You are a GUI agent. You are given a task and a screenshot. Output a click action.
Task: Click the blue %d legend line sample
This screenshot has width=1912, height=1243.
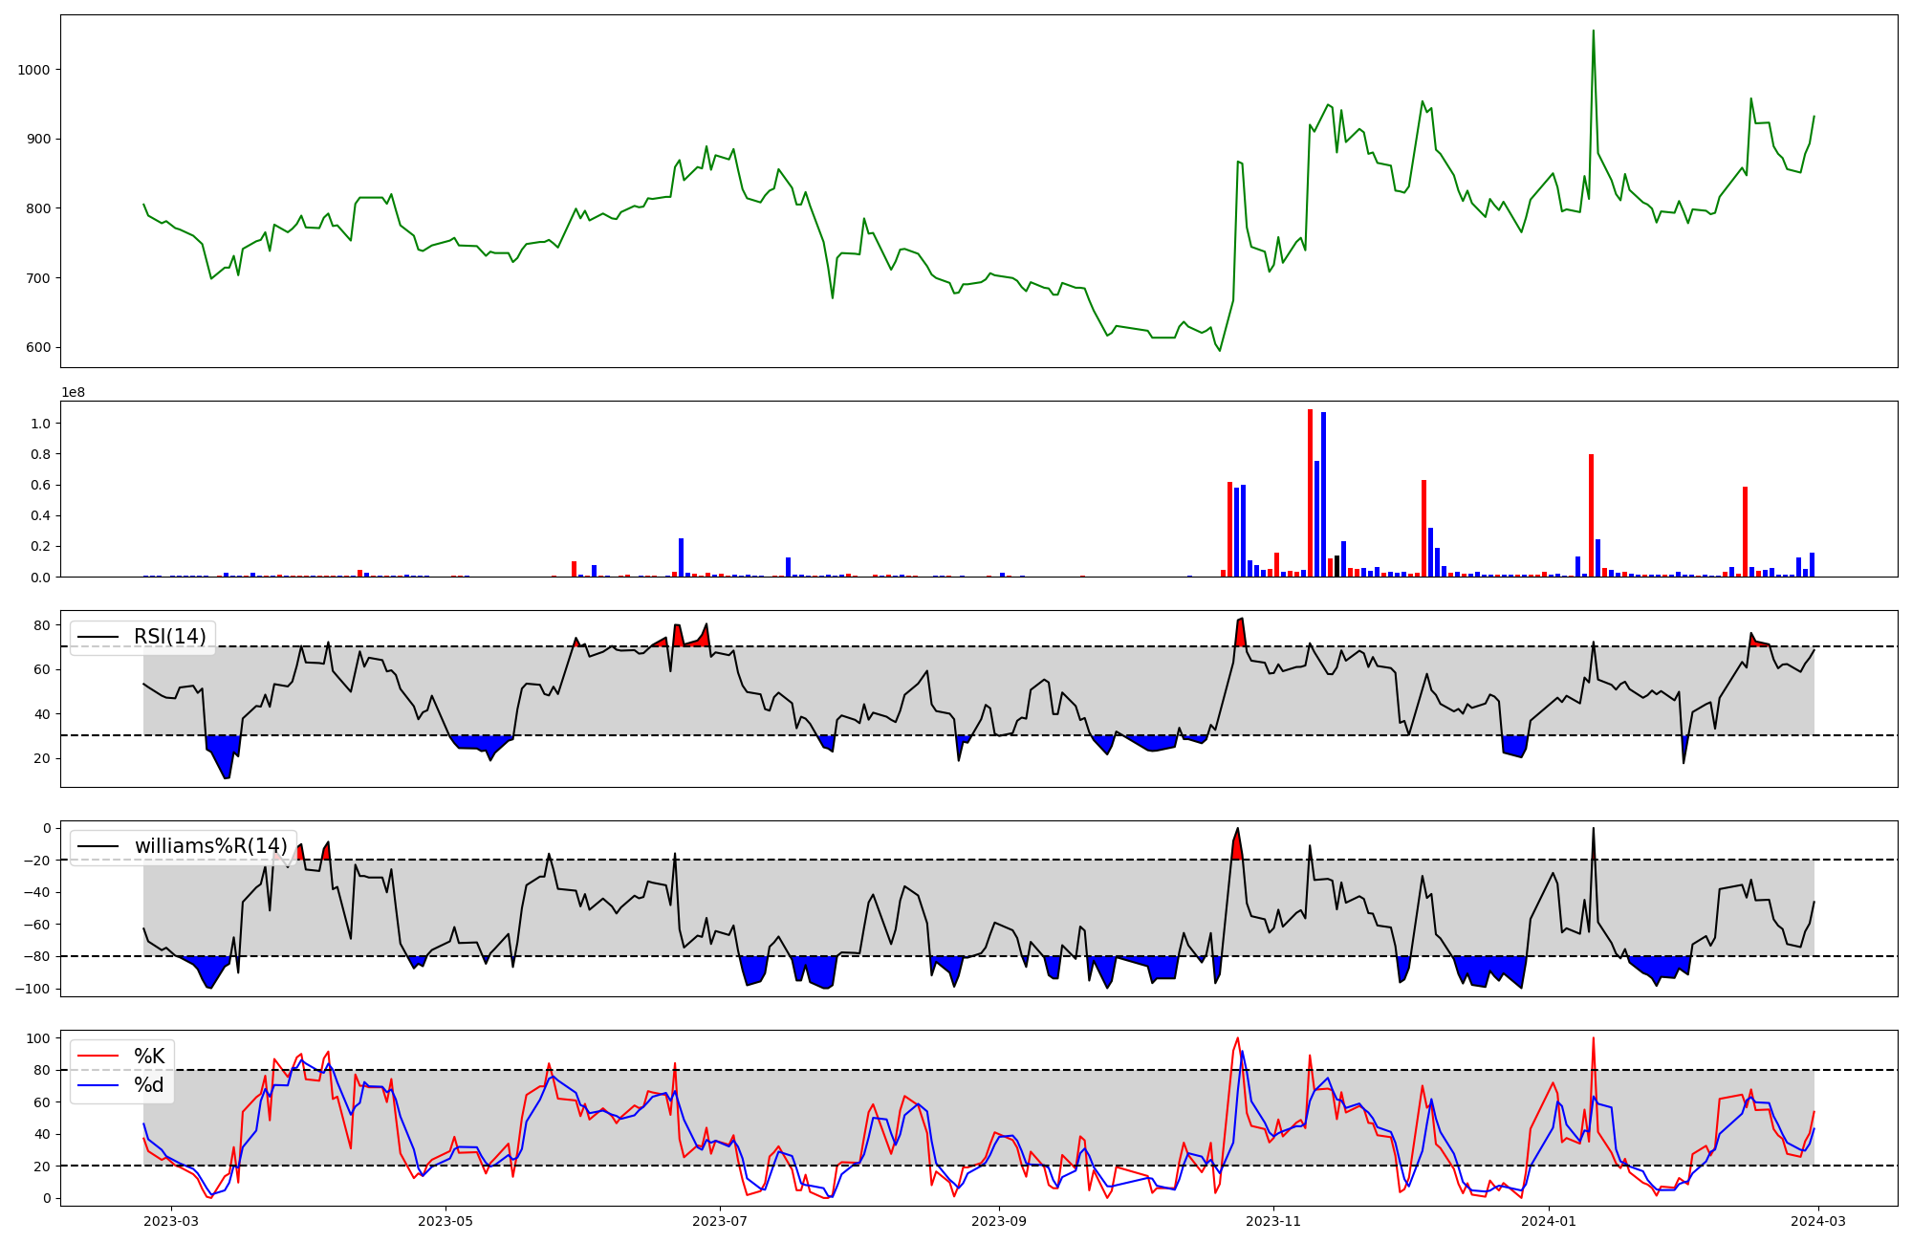(98, 1085)
